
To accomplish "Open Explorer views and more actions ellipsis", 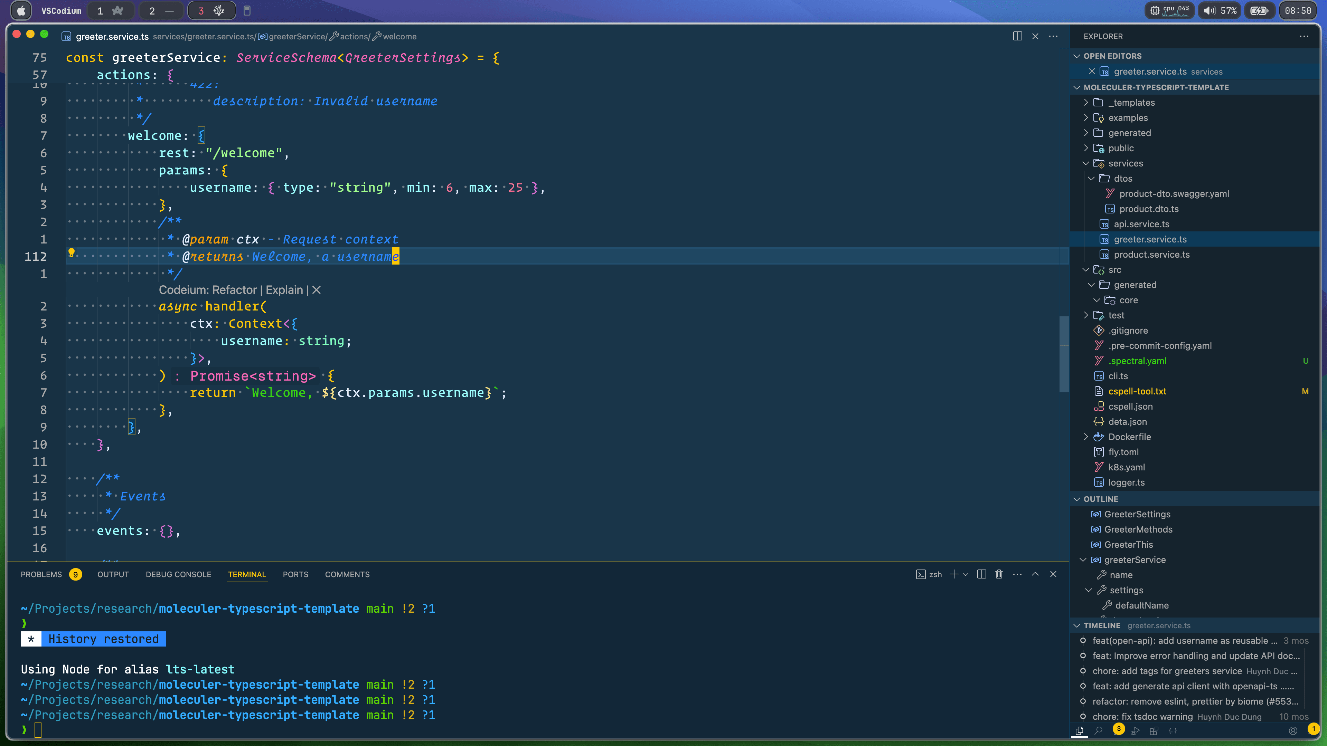I will 1304,36.
